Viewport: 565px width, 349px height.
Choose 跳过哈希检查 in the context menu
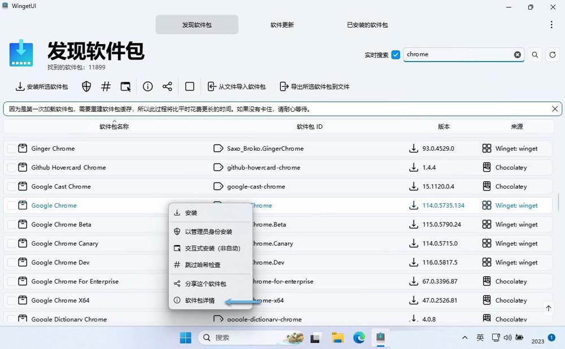pos(210,265)
